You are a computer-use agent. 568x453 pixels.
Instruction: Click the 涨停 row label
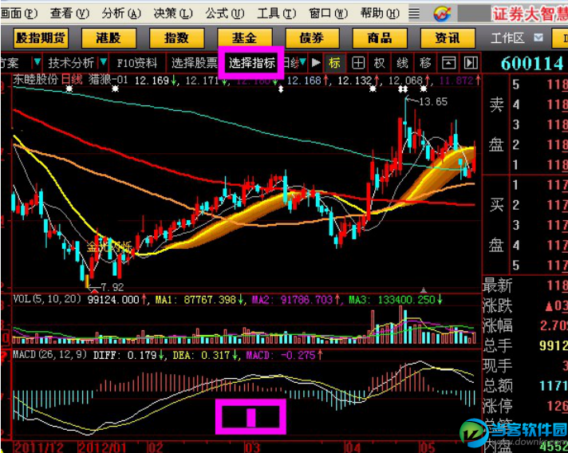click(x=497, y=406)
